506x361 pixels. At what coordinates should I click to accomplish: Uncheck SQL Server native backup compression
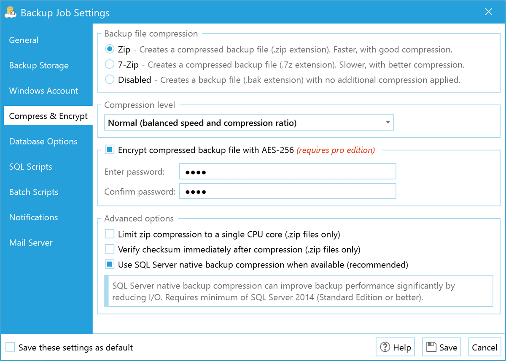[110, 265]
